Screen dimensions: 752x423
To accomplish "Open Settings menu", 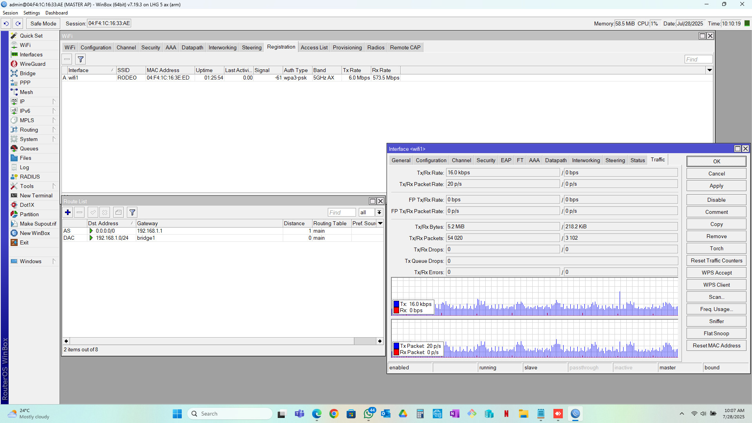I will click(x=32, y=13).
